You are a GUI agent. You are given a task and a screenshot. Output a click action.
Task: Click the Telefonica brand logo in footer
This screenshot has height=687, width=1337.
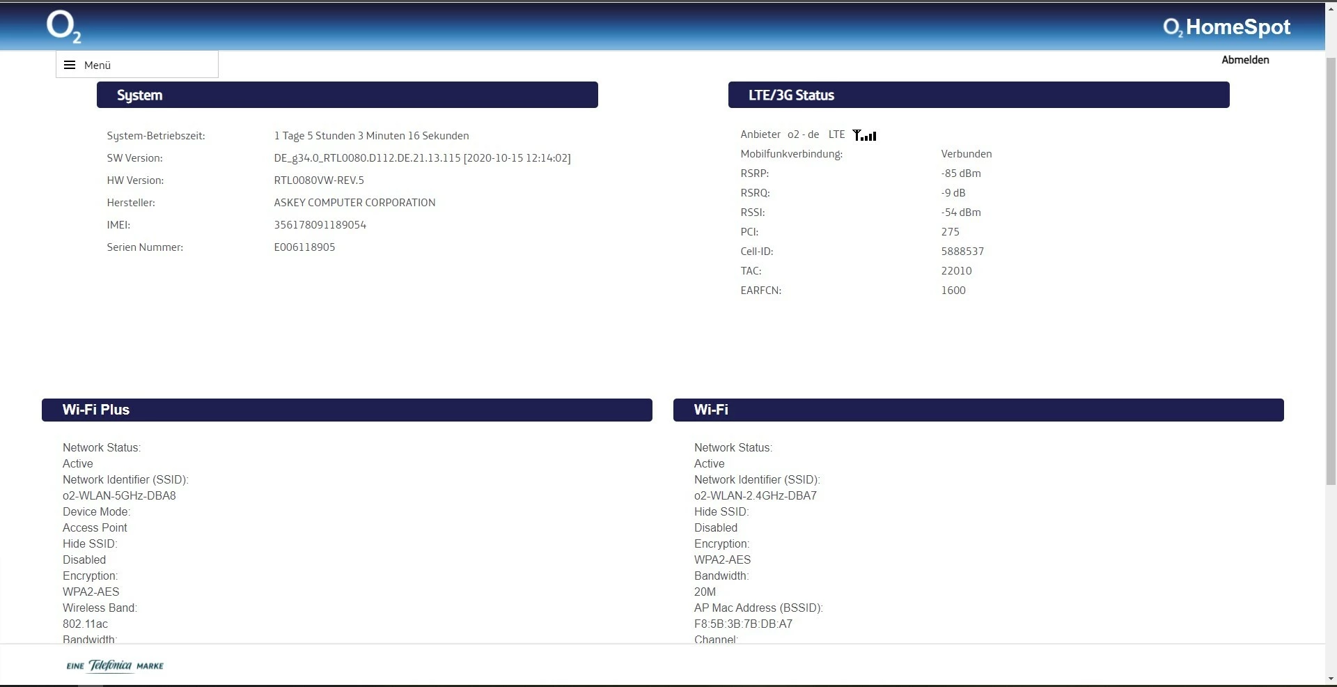tap(115, 665)
